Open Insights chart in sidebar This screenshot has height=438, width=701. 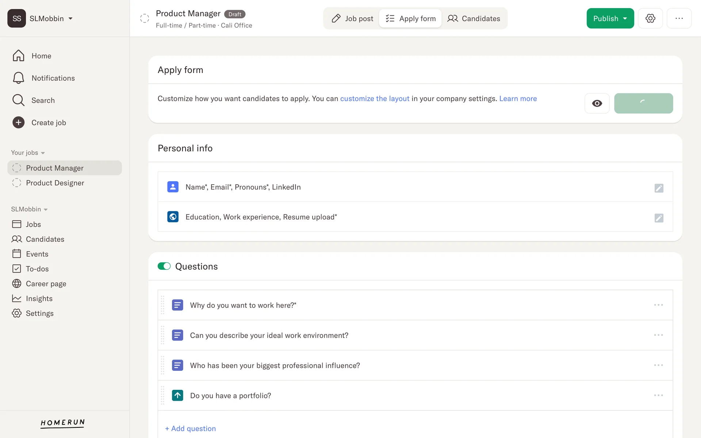(x=17, y=299)
